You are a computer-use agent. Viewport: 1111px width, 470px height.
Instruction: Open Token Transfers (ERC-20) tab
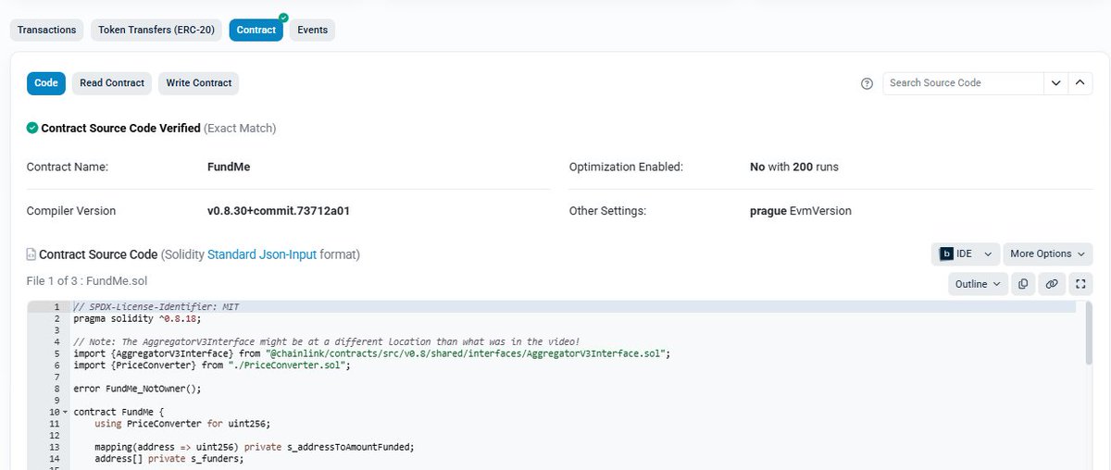(x=156, y=31)
